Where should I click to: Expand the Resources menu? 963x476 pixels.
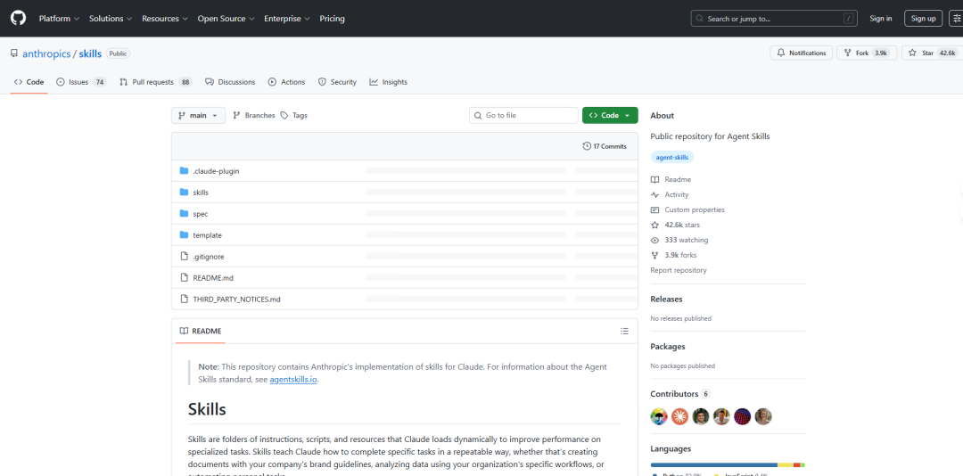(165, 19)
